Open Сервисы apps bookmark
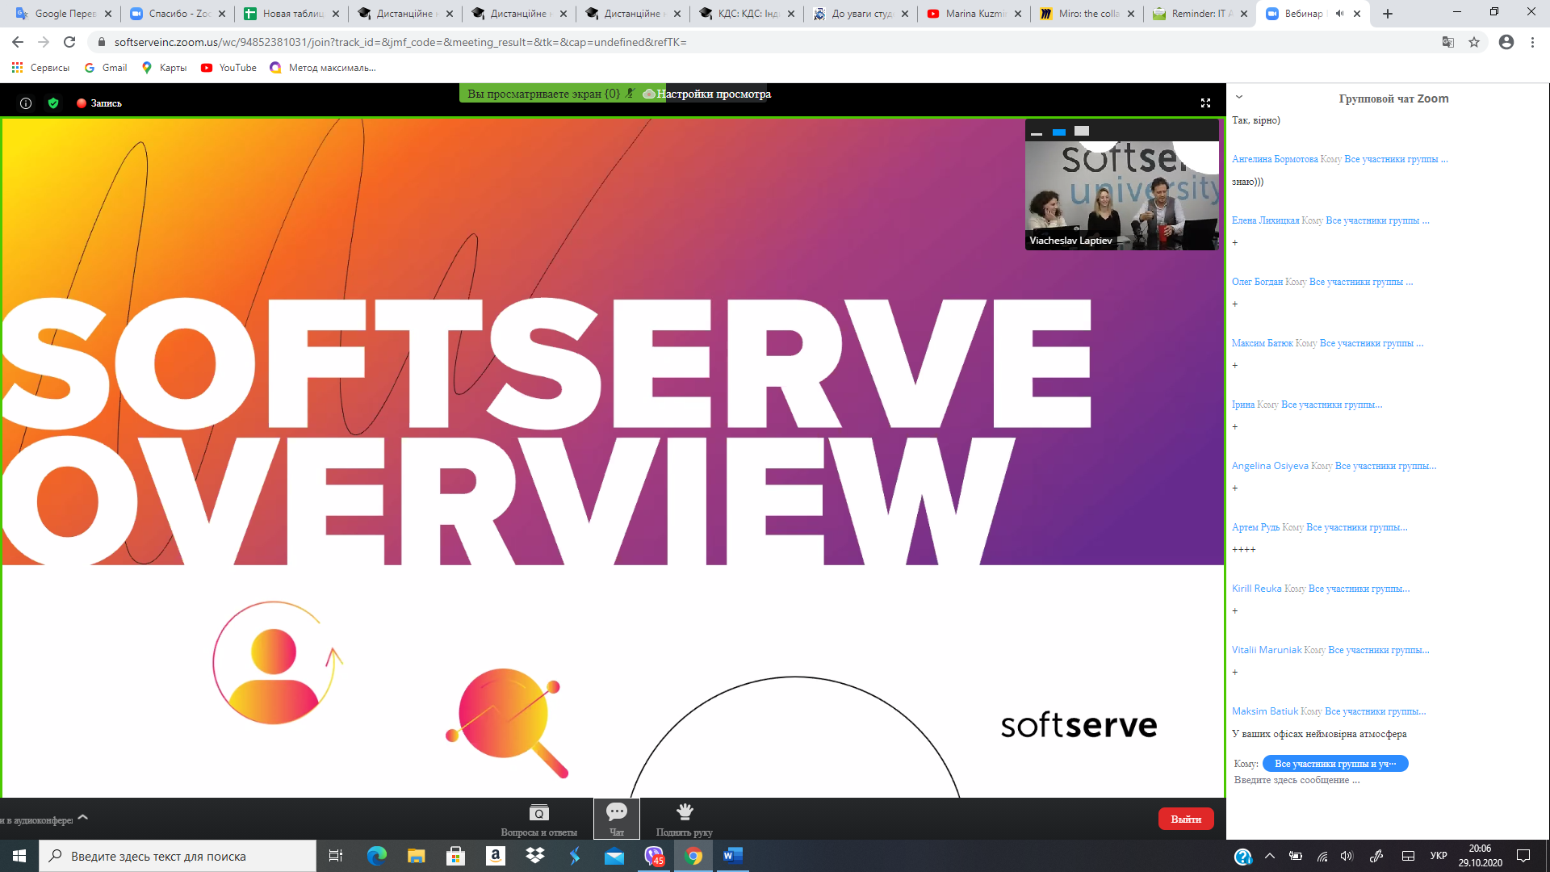 tap(40, 68)
